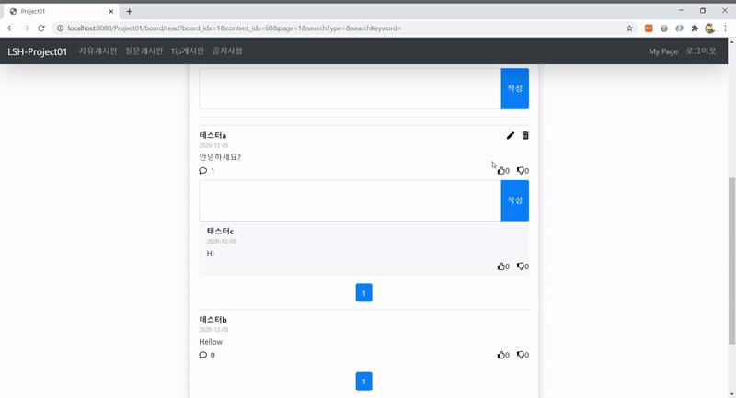Submit reply with 작성 button under 테스터a
Image resolution: width=736 pixels, height=398 pixels.
tap(515, 200)
